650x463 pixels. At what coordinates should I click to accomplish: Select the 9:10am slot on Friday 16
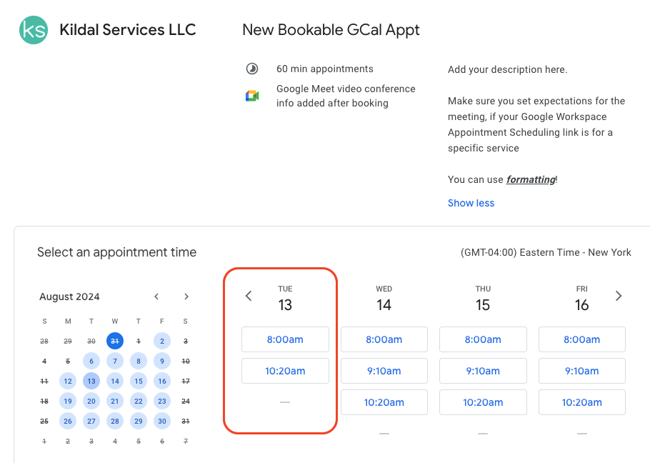[x=581, y=371]
